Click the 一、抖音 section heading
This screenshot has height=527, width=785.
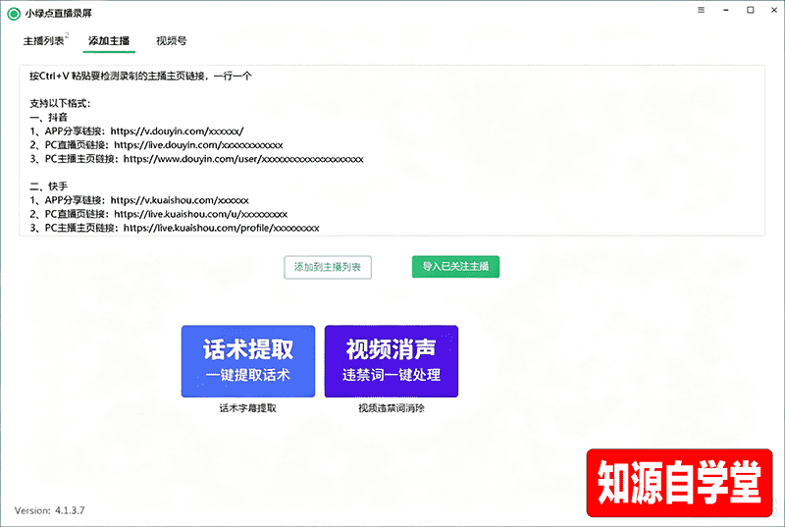(48, 118)
